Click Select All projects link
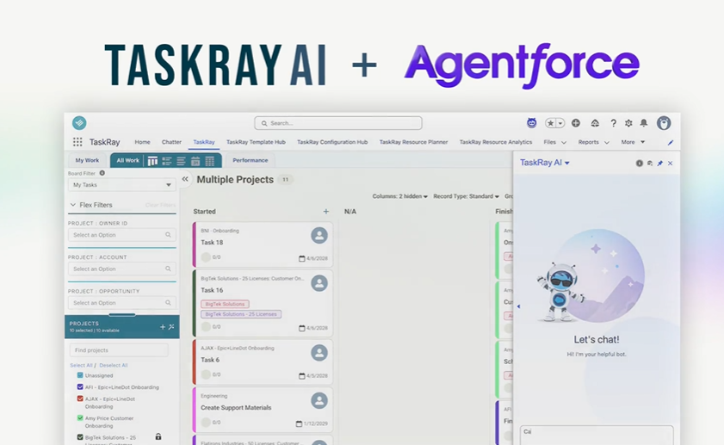 [x=81, y=365]
